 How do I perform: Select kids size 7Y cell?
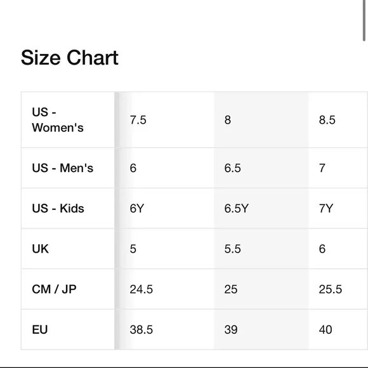[338, 208]
